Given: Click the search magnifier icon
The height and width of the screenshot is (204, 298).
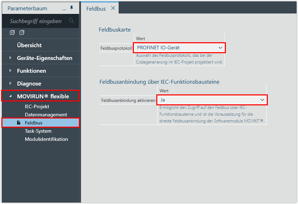Looking at the screenshot, I should point(72,21).
